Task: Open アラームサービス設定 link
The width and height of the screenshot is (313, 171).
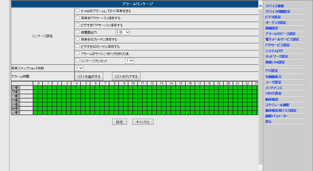Action: coord(281,34)
